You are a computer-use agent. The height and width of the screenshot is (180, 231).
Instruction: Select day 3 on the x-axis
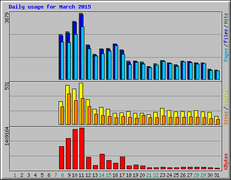pyautogui.click(x=28, y=175)
